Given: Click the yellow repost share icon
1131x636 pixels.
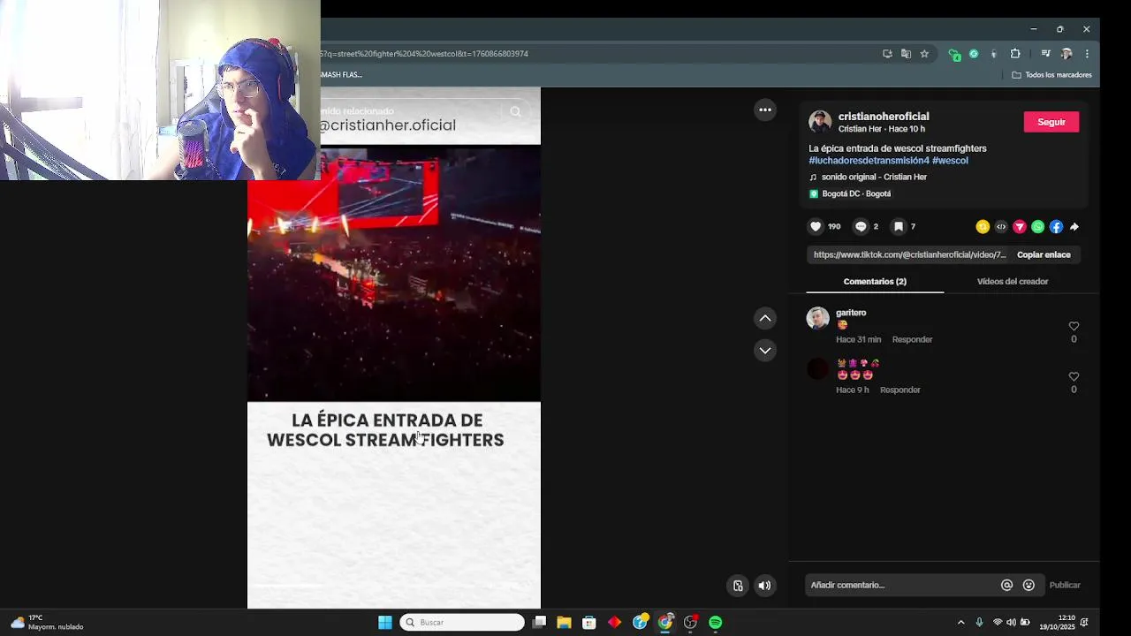Looking at the screenshot, I should pyautogui.click(x=983, y=227).
